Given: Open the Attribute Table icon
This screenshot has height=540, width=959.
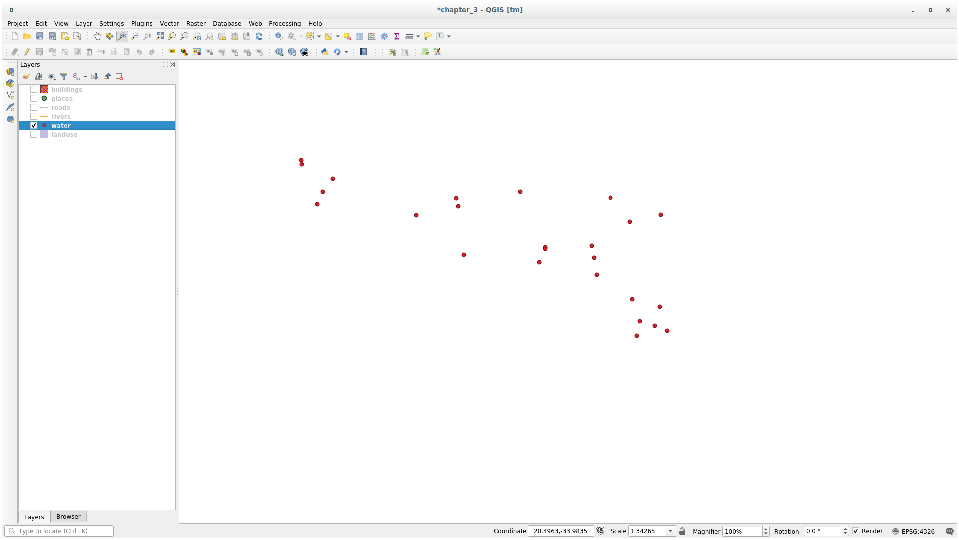Looking at the screenshot, I should [359, 36].
